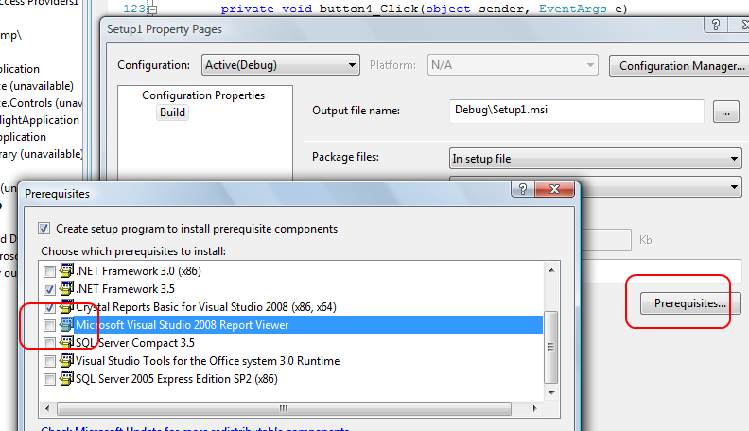The width and height of the screenshot is (749, 431).
Task: Click the SQL Server 2005 Express package icon
Action: (66, 378)
